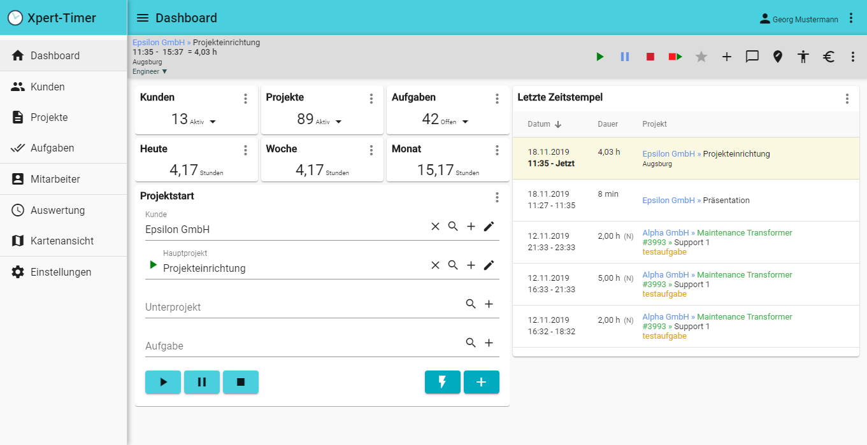Click the lightning bolt quick-start button
The height and width of the screenshot is (445, 867).
[x=443, y=382]
